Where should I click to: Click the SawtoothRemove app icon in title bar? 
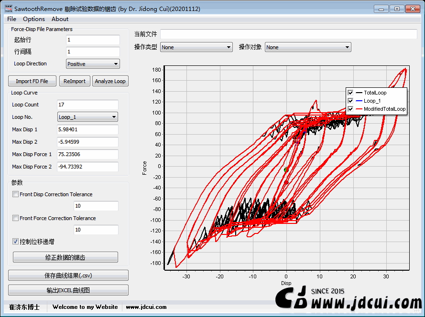point(9,9)
